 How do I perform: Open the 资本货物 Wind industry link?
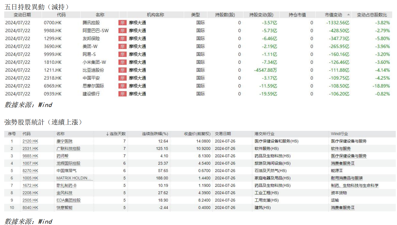339,193
